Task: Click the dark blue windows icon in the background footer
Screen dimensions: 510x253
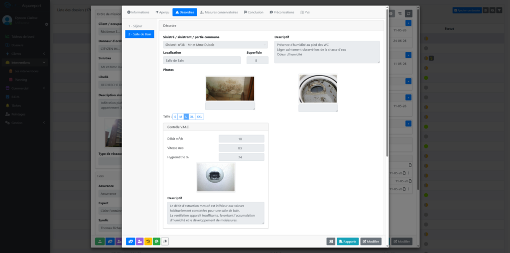Action: [x=110, y=241]
